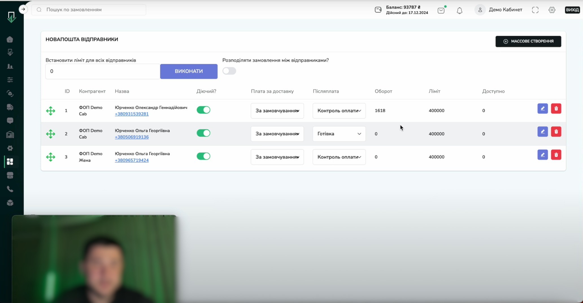Click Баланс: 93787 ₴ text
Screen dimensions: 583x303
point(403,7)
